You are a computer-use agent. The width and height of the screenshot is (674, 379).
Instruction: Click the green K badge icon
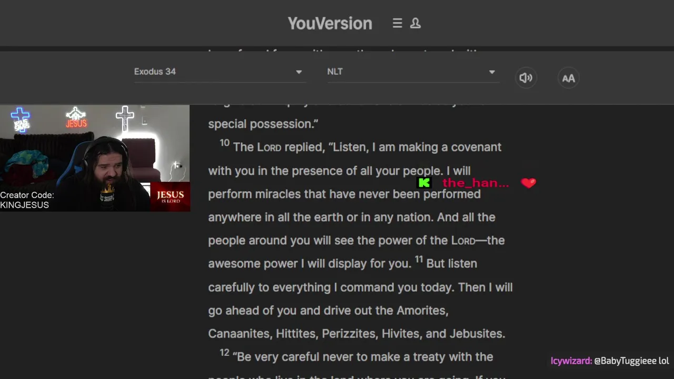[x=424, y=183]
